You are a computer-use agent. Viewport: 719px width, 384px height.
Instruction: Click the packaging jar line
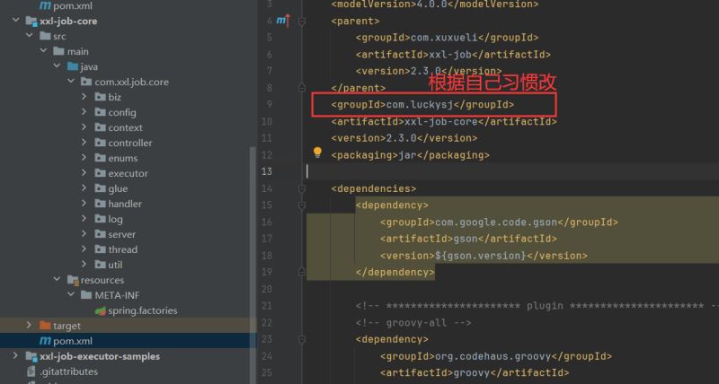coord(411,154)
